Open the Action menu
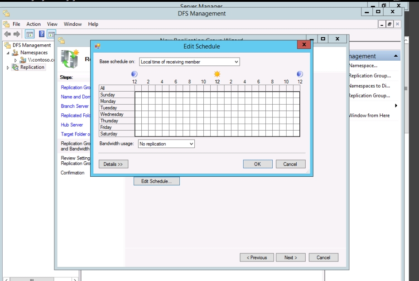419x281 pixels. click(34, 24)
